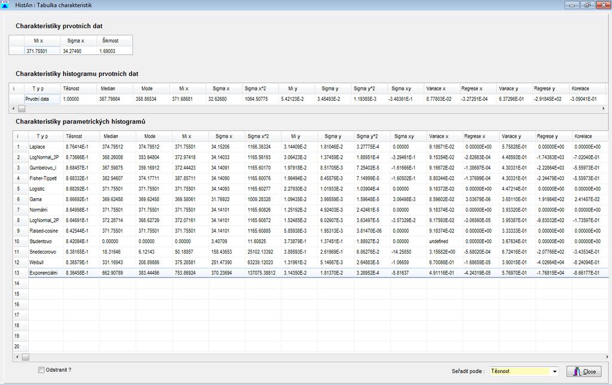
Task: Tick the Odstranit ? checkbox
Action: pos(41,370)
